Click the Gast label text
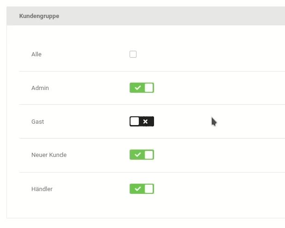This screenshot has height=228, width=285. [x=38, y=121]
